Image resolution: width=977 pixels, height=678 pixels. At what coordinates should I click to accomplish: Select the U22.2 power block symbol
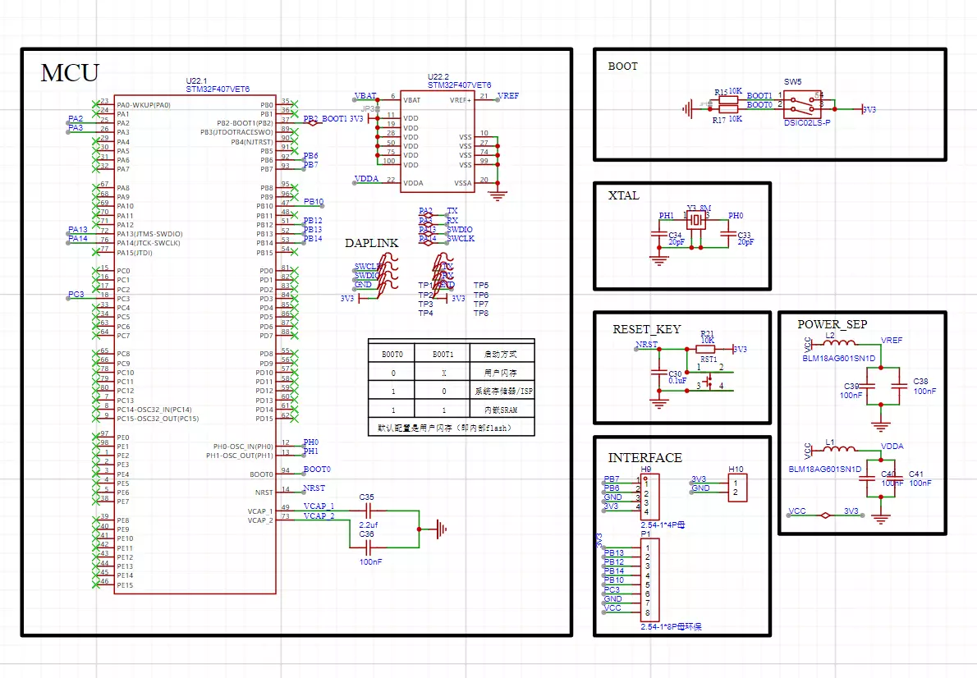pos(436,141)
